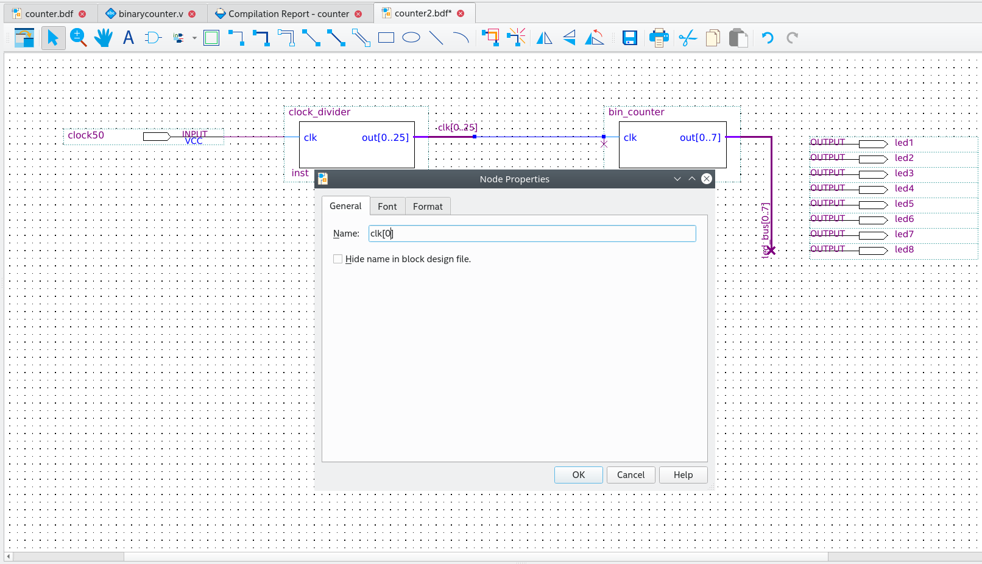Select the Hand pan tool
The width and height of the screenshot is (982, 564).
click(x=104, y=38)
